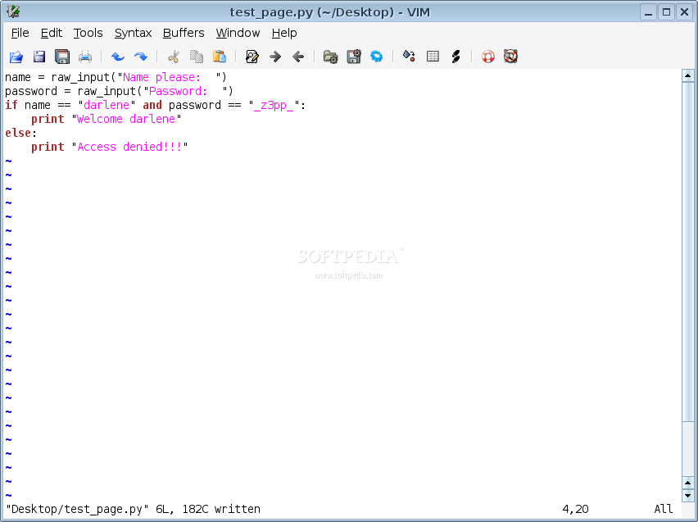Click the cursor position '4,20' in status line
Viewport: 698px width, 522px height.
pyautogui.click(x=575, y=509)
